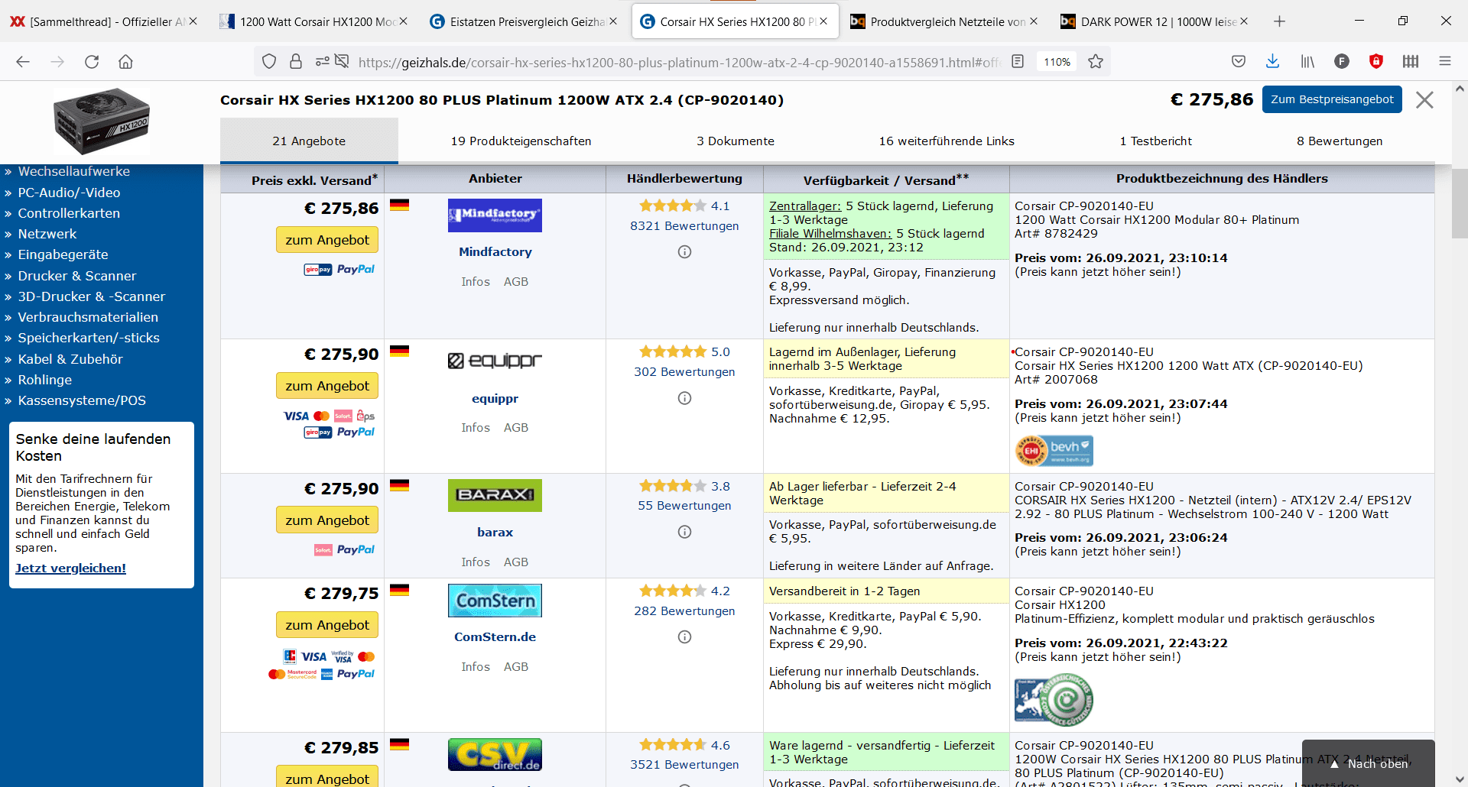Open Mindfactory's 8321 Bewertungen link
Screen dimensions: 1468x787
684,226
